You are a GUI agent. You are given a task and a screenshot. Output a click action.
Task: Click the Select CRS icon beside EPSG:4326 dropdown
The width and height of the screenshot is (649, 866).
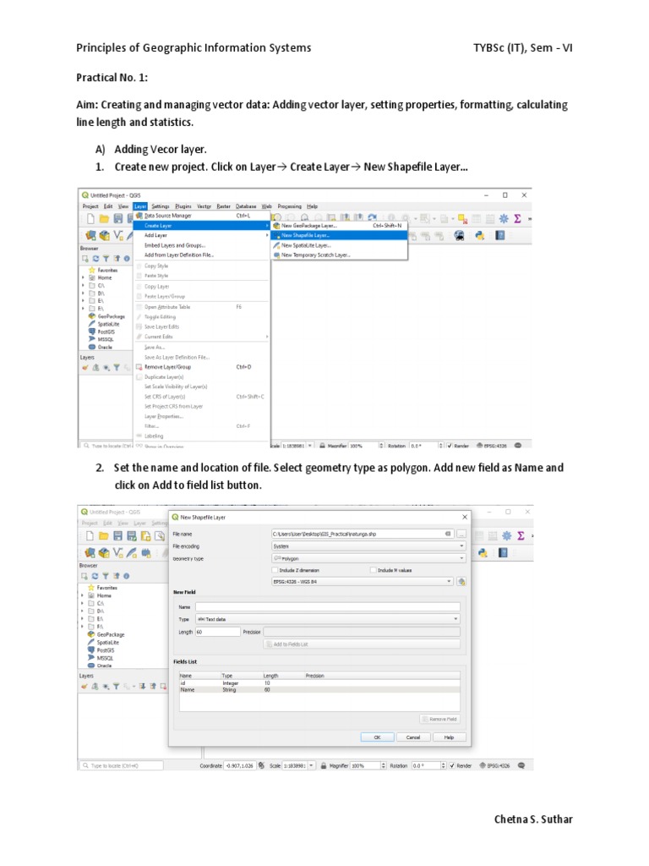(x=461, y=582)
